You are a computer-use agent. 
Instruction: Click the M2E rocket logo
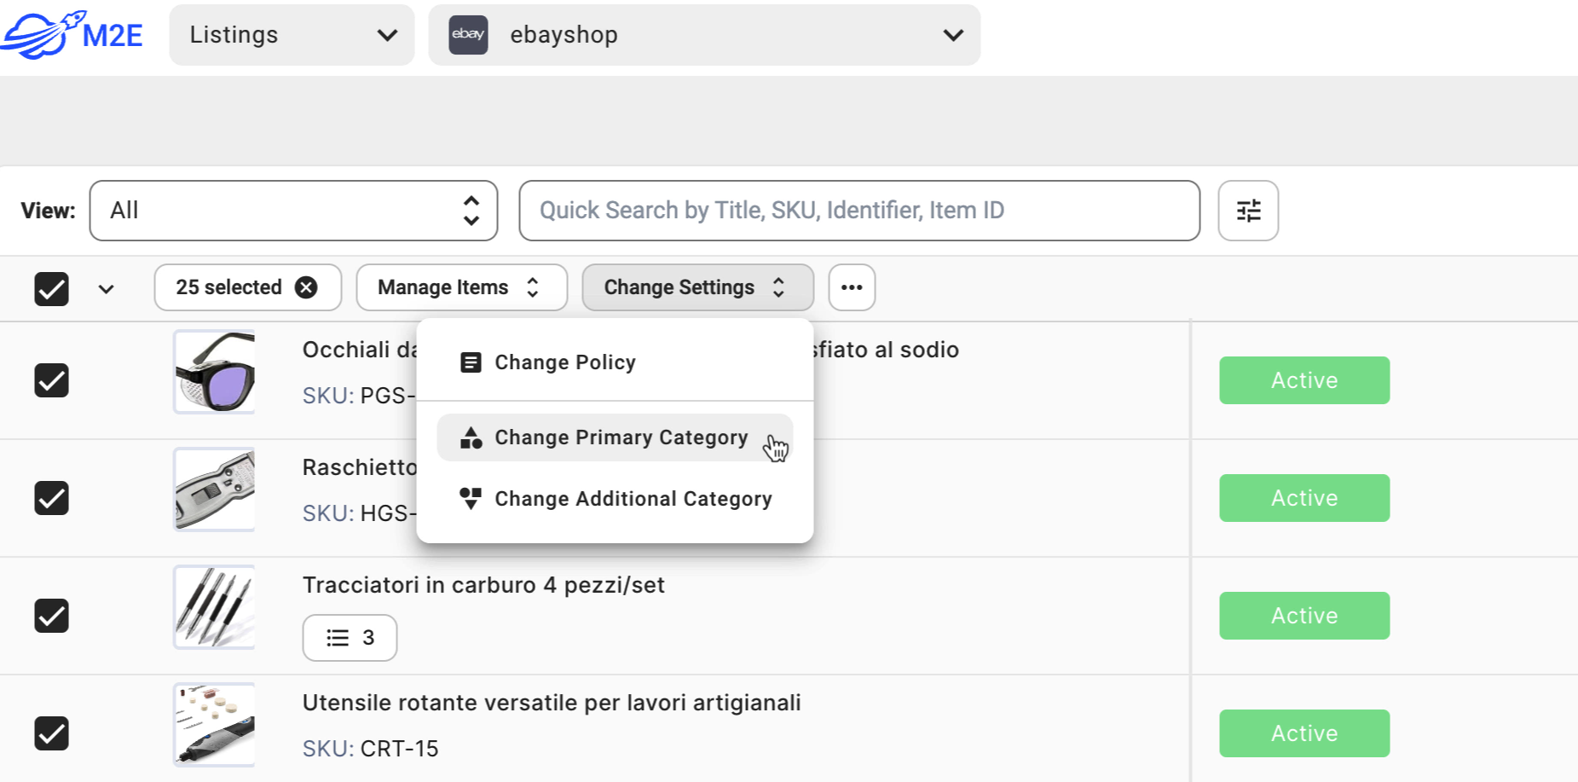[72, 35]
